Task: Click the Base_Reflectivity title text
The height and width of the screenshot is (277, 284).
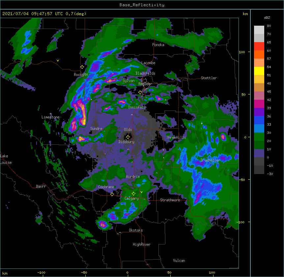Action: coord(142,5)
